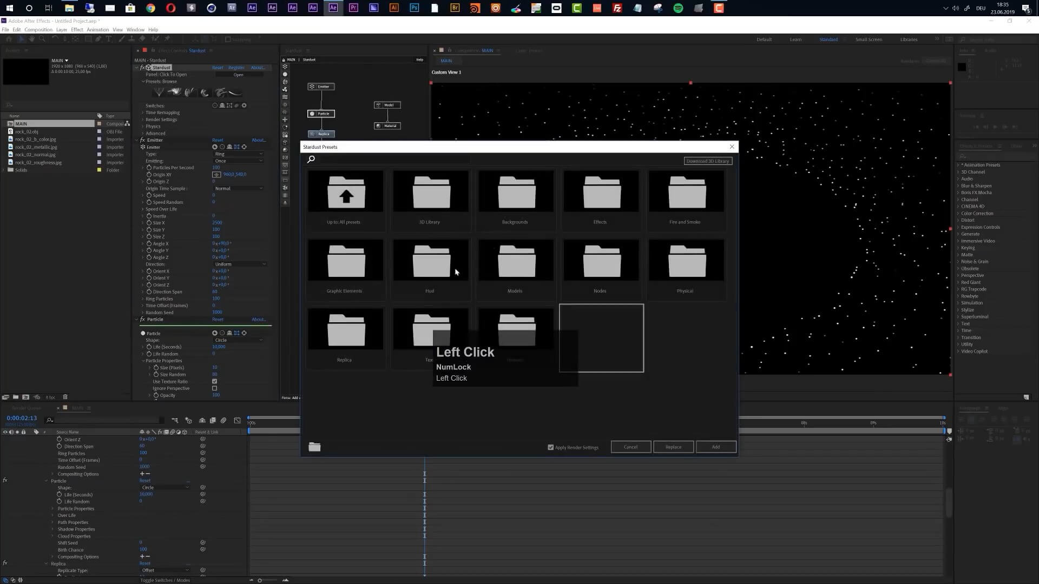Select the Model node in Stardust panel
1039x584 pixels.
click(387, 105)
